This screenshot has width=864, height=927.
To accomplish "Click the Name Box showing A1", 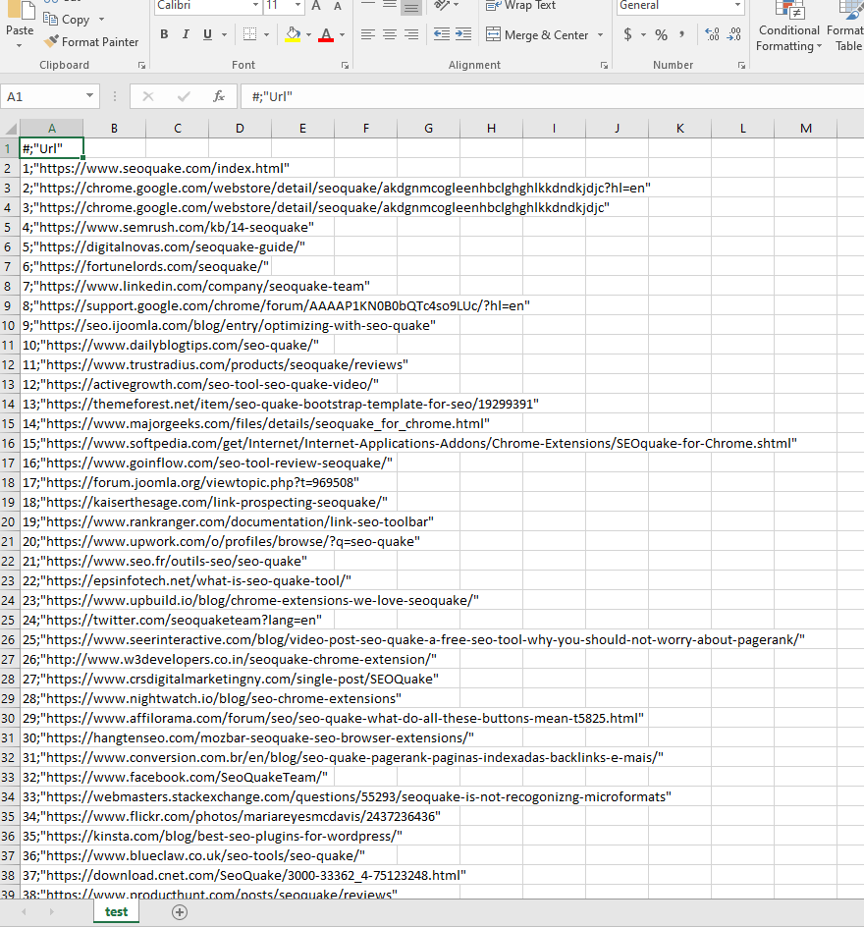I will (42, 96).
